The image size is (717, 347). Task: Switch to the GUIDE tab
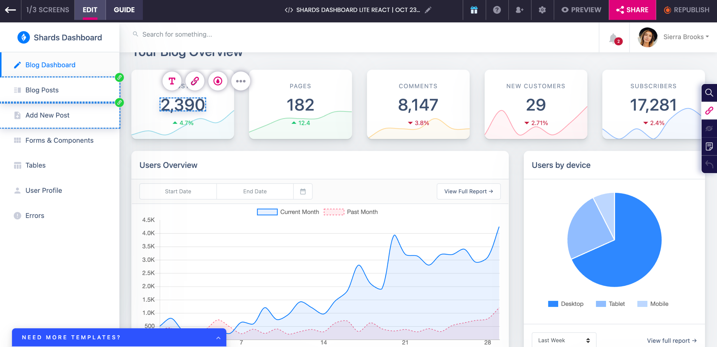(x=124, y=10)
